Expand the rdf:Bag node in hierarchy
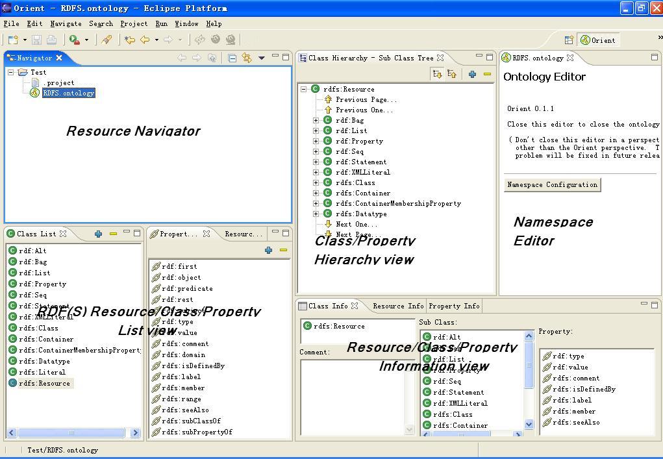The height and width of the screenshot is (459, 663). pyautogui.click(x=316, y=121)
